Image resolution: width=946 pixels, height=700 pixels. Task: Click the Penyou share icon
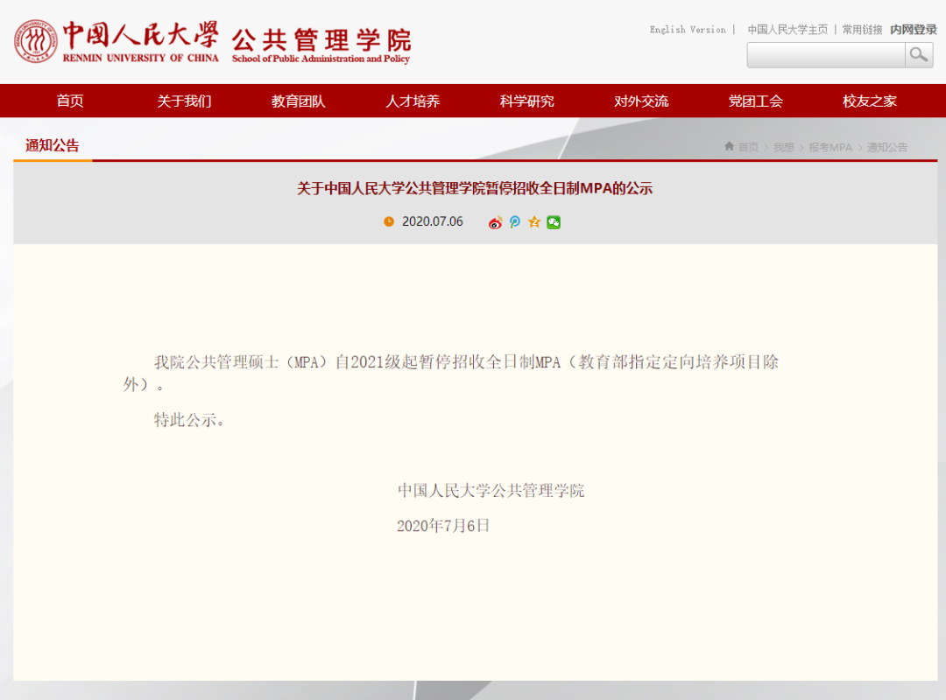[514, 222]
